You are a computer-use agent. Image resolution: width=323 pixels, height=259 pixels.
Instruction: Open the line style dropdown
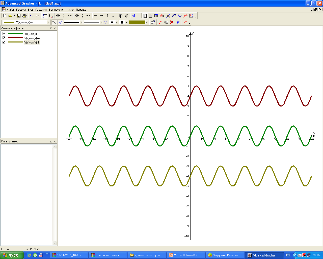pos(101,22)
